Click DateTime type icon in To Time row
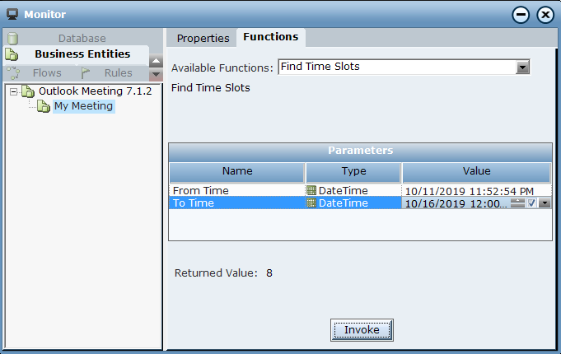This screenshot has height=354, width=561. pos(311,203)
